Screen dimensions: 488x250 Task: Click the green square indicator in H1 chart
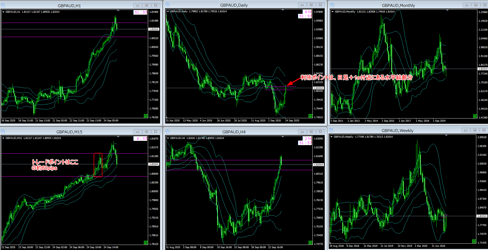(146, 116)
